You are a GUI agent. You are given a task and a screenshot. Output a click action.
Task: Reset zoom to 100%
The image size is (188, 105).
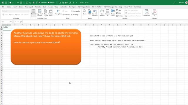(x=90, y=12)
